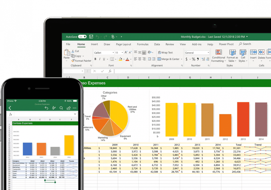The image size is (271, 190).
Task: Toggle Italic formatting
Action: coord(100,59)
